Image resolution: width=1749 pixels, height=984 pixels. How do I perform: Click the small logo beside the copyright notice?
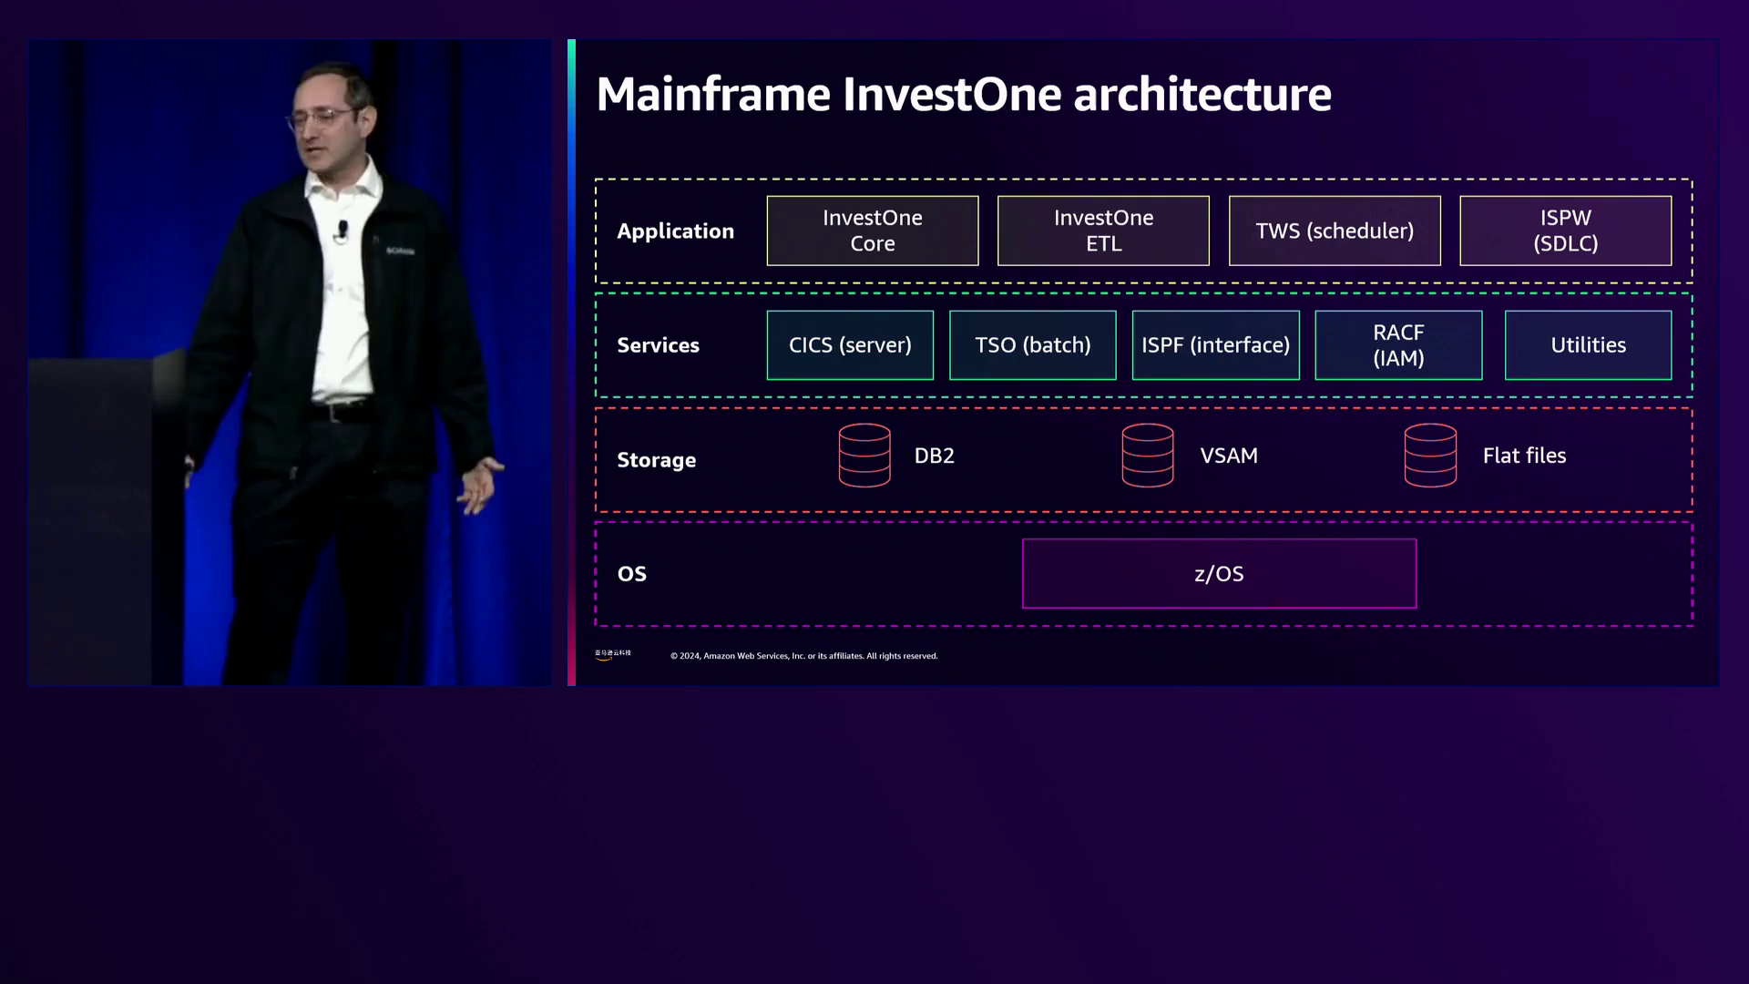pos(612,654)
